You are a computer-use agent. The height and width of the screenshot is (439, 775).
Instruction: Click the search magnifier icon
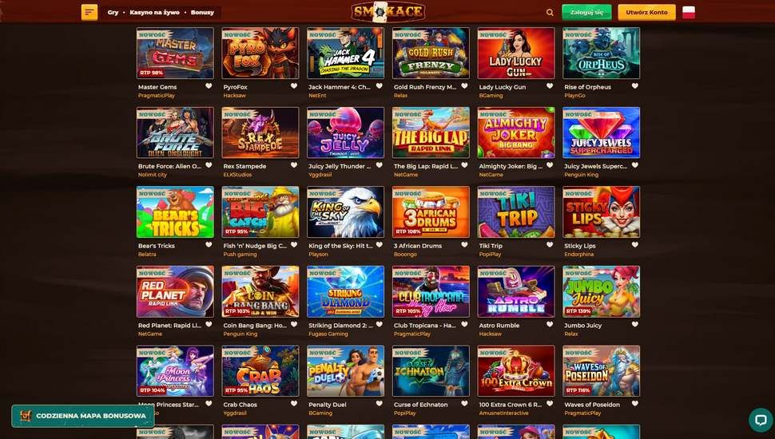pyautogui.click(x=550, y=12)
